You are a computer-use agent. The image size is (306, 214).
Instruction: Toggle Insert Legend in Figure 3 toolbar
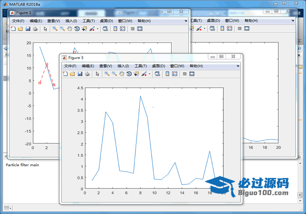[175, 74]
